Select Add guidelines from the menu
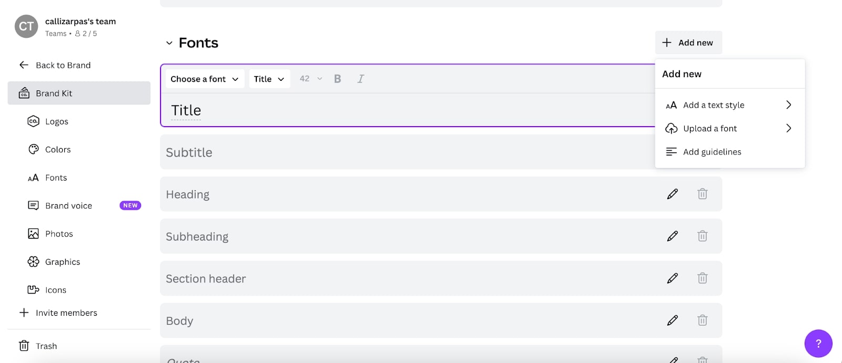Viewport: 842px width, 363px height. 711,152
